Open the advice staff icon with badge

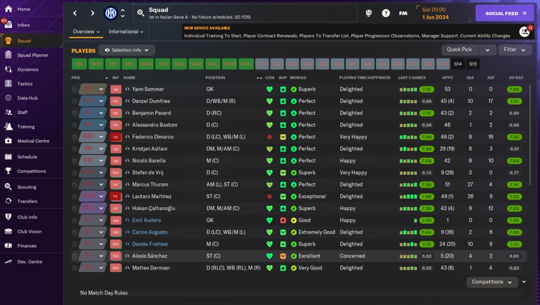coord(524,32)
